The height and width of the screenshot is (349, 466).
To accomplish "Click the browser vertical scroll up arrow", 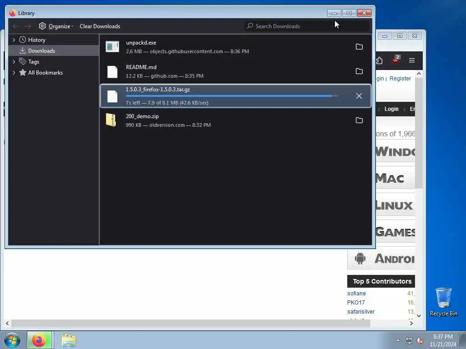I will click(x=419, y=73).
